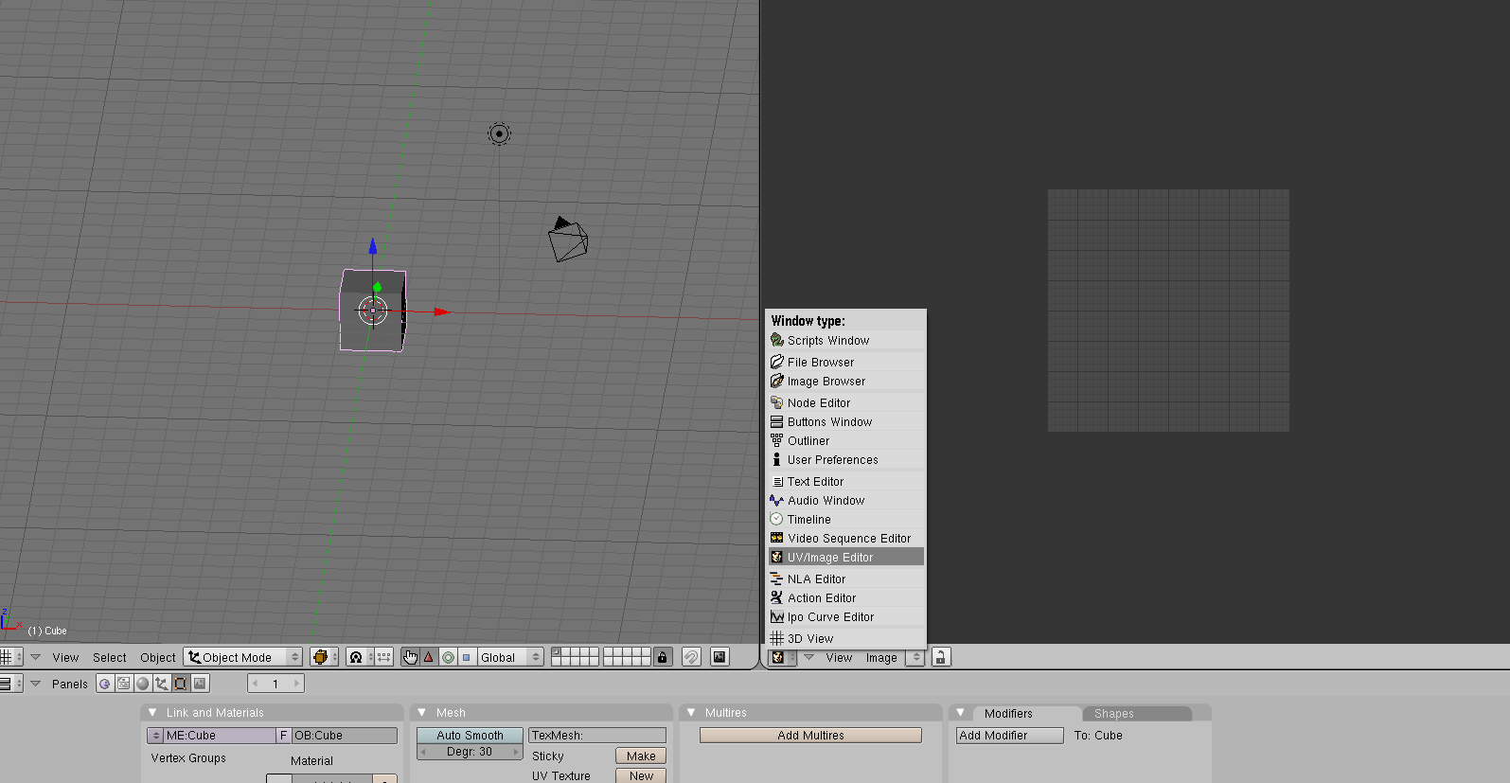The height and width of the screenshot is (783, 1510).
Task: Choose the Node Editor window type
Action: pos(819,403)
